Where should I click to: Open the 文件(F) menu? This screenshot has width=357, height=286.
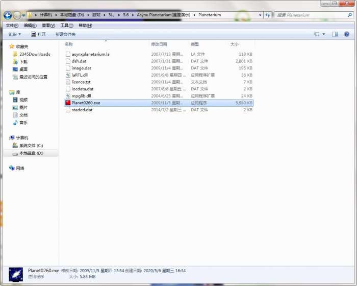12,25
